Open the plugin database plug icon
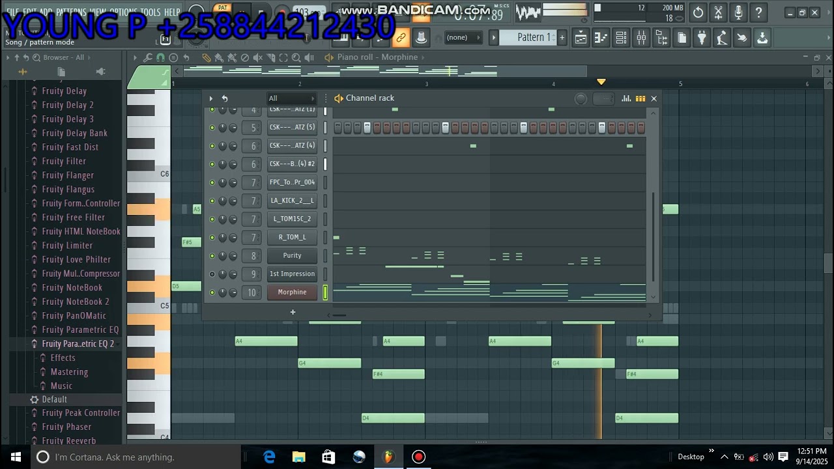This screenshot has width=834, height=469. point(702,38)
